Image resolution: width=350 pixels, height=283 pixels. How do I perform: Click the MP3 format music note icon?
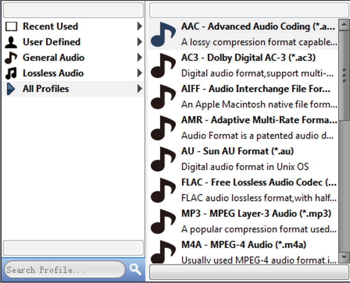click(x=163, y=221)
